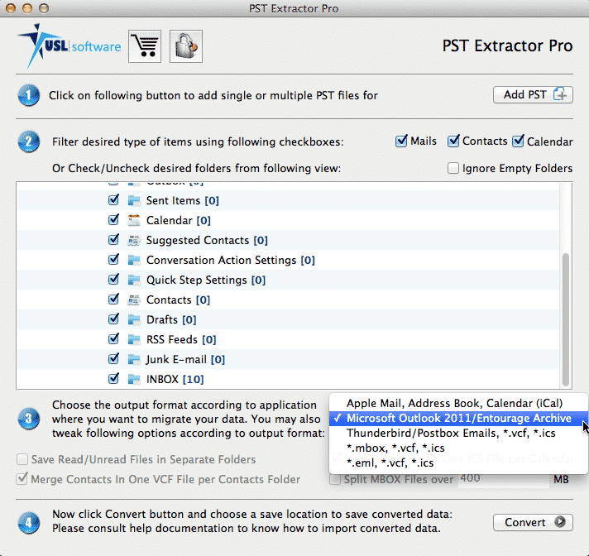
Task: Click Conversation Action Settings folder icon
Action: coord(134,260)
